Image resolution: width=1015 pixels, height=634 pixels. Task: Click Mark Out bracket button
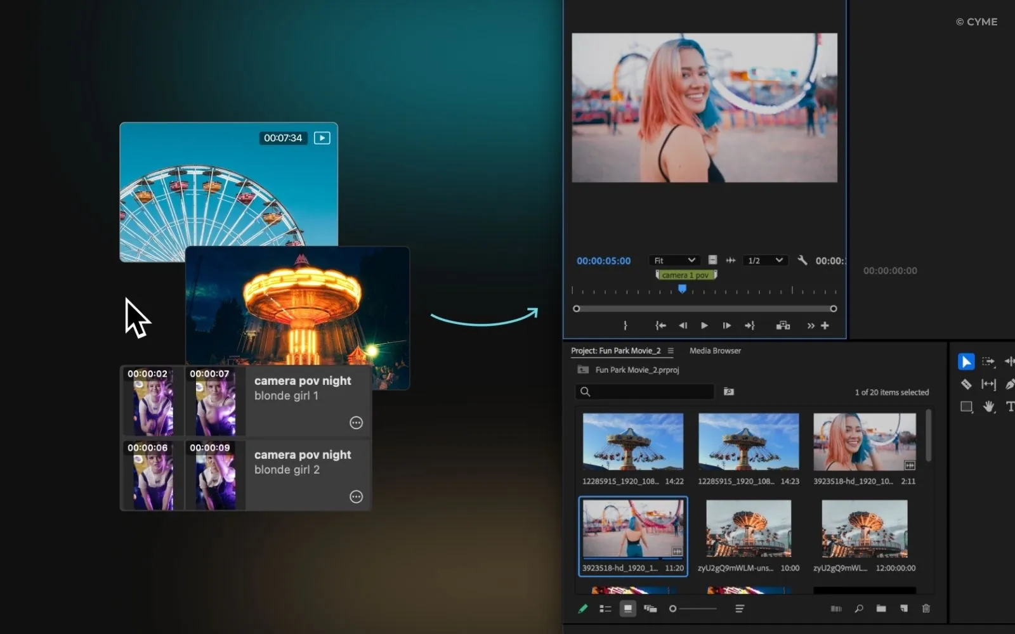pos(625,325)
